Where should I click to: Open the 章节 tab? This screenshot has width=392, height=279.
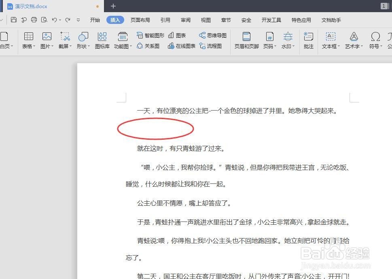point(226,20)
